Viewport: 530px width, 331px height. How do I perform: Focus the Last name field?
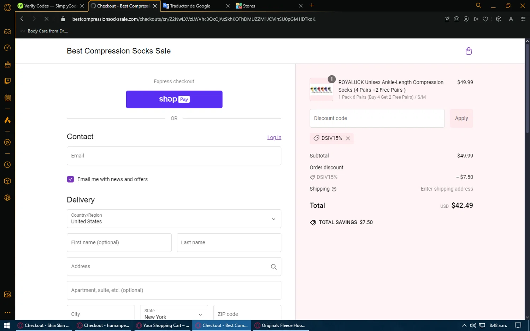point(229,243)
